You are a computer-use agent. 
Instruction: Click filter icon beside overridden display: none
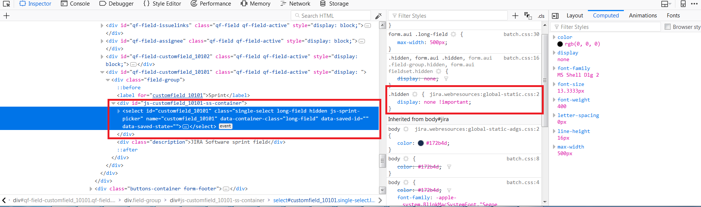[446, 79]
